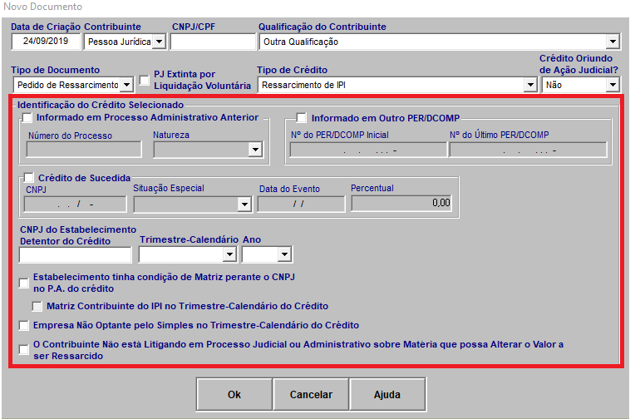Viewport: 635px width, 419px height.
Task: Expand Qualificação do Contribuinte dropdown
Action: (x=613, y=42)
